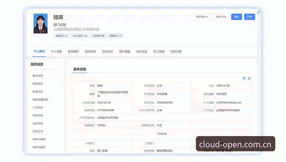
Task: Click the name 陆琪 in the header
Action: pyautogui.click(x=58, y=17)
